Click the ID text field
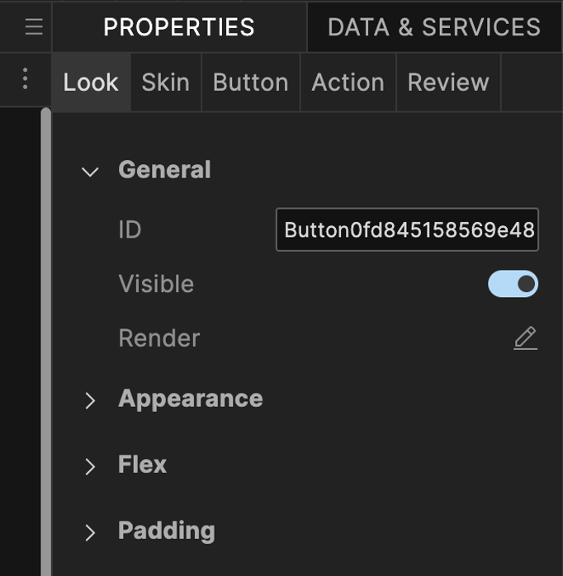563x576 pixels. pyautogui.click(x=407, y=229)
